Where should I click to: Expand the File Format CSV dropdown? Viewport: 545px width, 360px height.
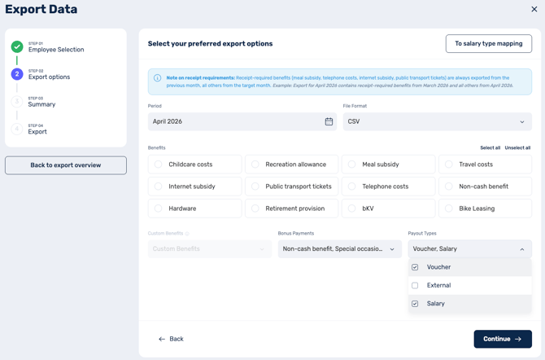pyautogui.click(x=438, y=121)
